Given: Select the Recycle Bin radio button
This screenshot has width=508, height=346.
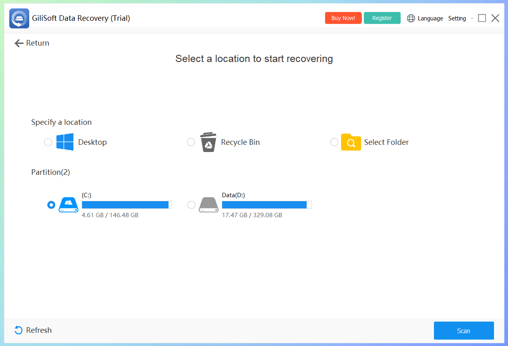Looking at the screenshot, I should click(x=191, y=142).
